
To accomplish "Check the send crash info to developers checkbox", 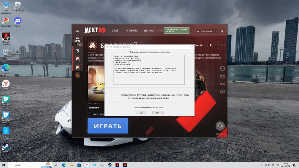I will (120, 95).
